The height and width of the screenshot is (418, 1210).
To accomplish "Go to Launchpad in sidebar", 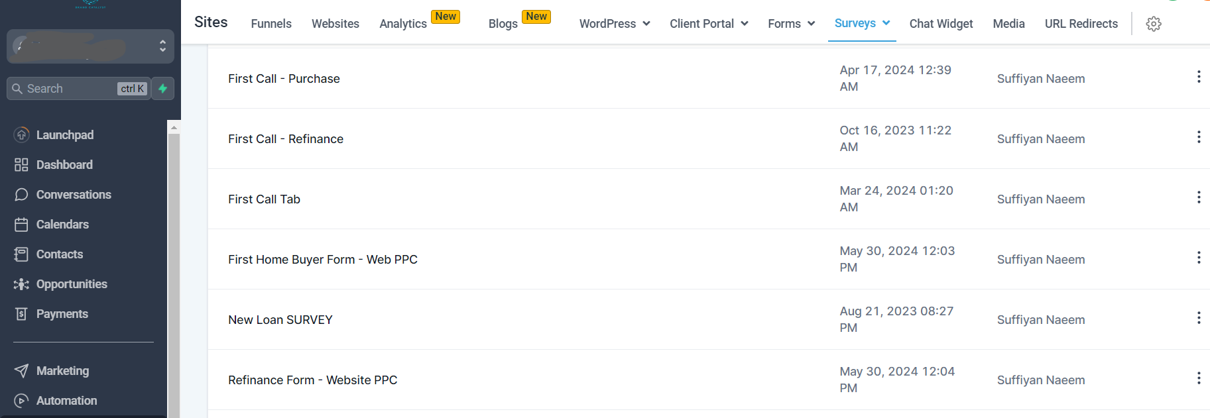I will pos(65,135).
